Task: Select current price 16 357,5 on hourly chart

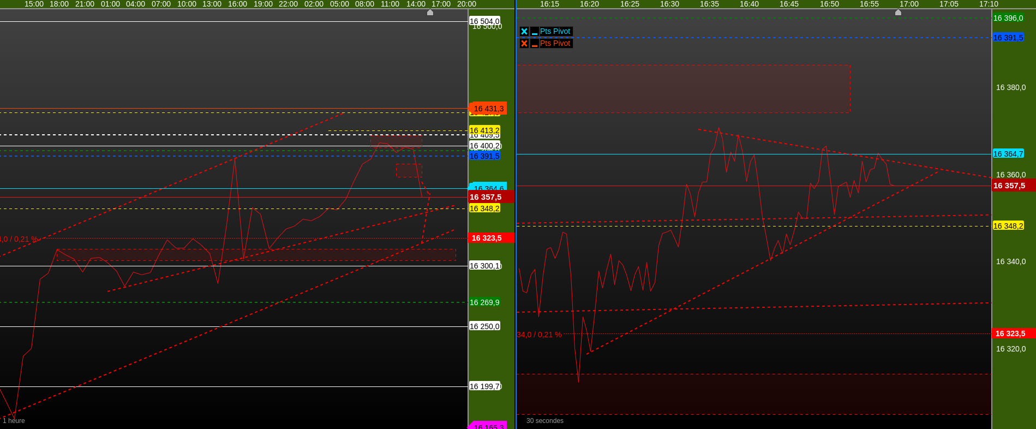Action: click(x=491, y=197)
